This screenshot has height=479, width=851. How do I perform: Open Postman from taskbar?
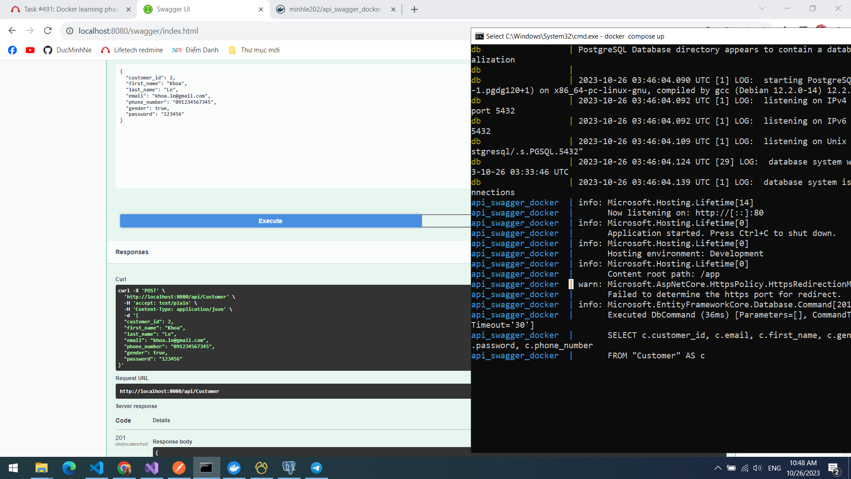179,468
